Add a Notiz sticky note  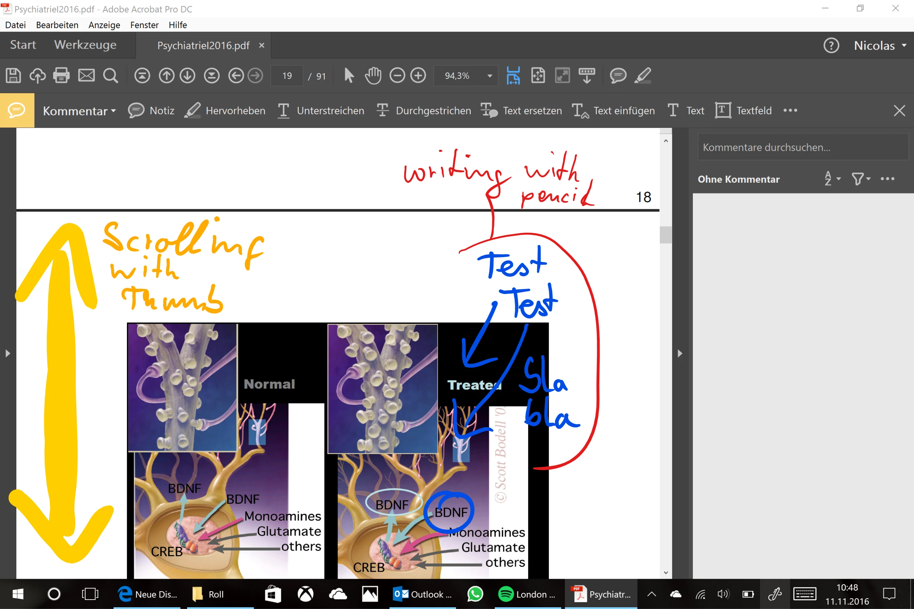pos(151,111)
